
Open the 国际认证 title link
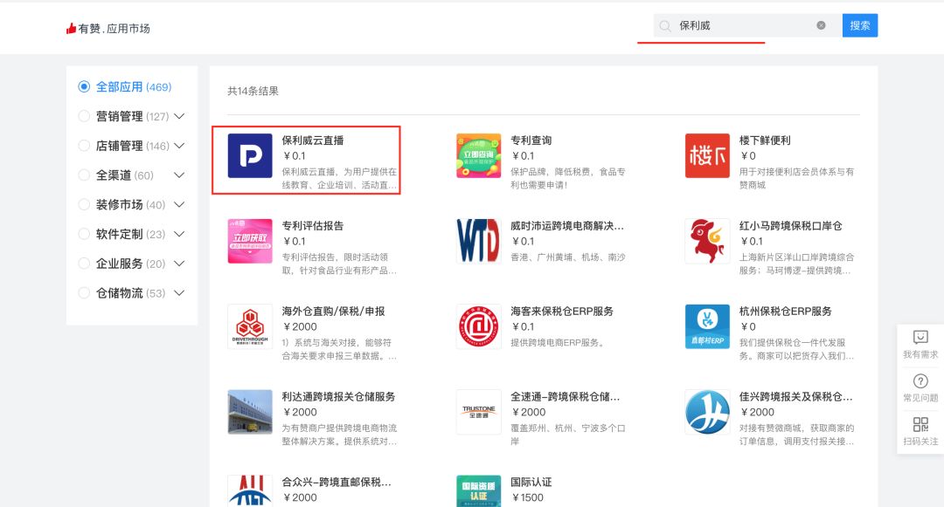pos(531,481)
